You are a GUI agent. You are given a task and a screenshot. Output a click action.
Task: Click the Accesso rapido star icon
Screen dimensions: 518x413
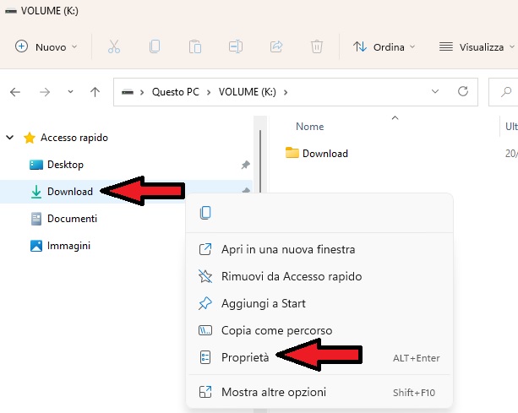[30, 138]
